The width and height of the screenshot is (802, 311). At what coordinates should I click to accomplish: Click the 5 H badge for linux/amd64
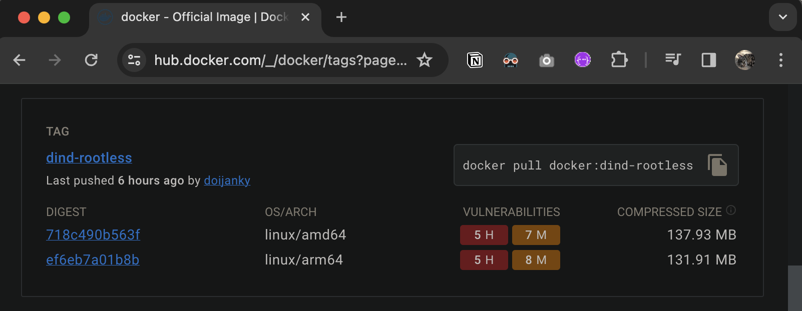click(x=484, y=235)
